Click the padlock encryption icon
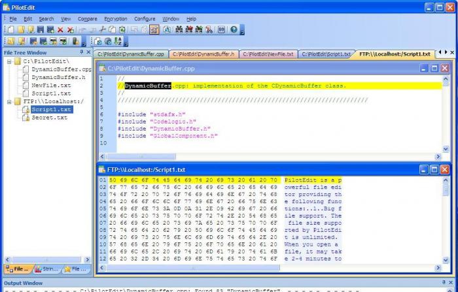The height and width of the screenshot is (292, 458). pos(76,41)
